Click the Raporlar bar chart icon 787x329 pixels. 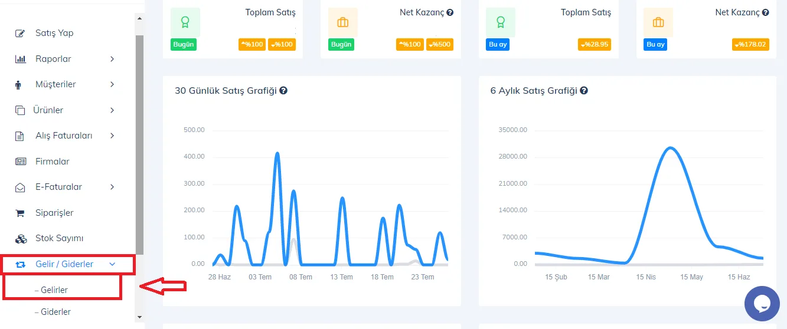pos(21,59)
